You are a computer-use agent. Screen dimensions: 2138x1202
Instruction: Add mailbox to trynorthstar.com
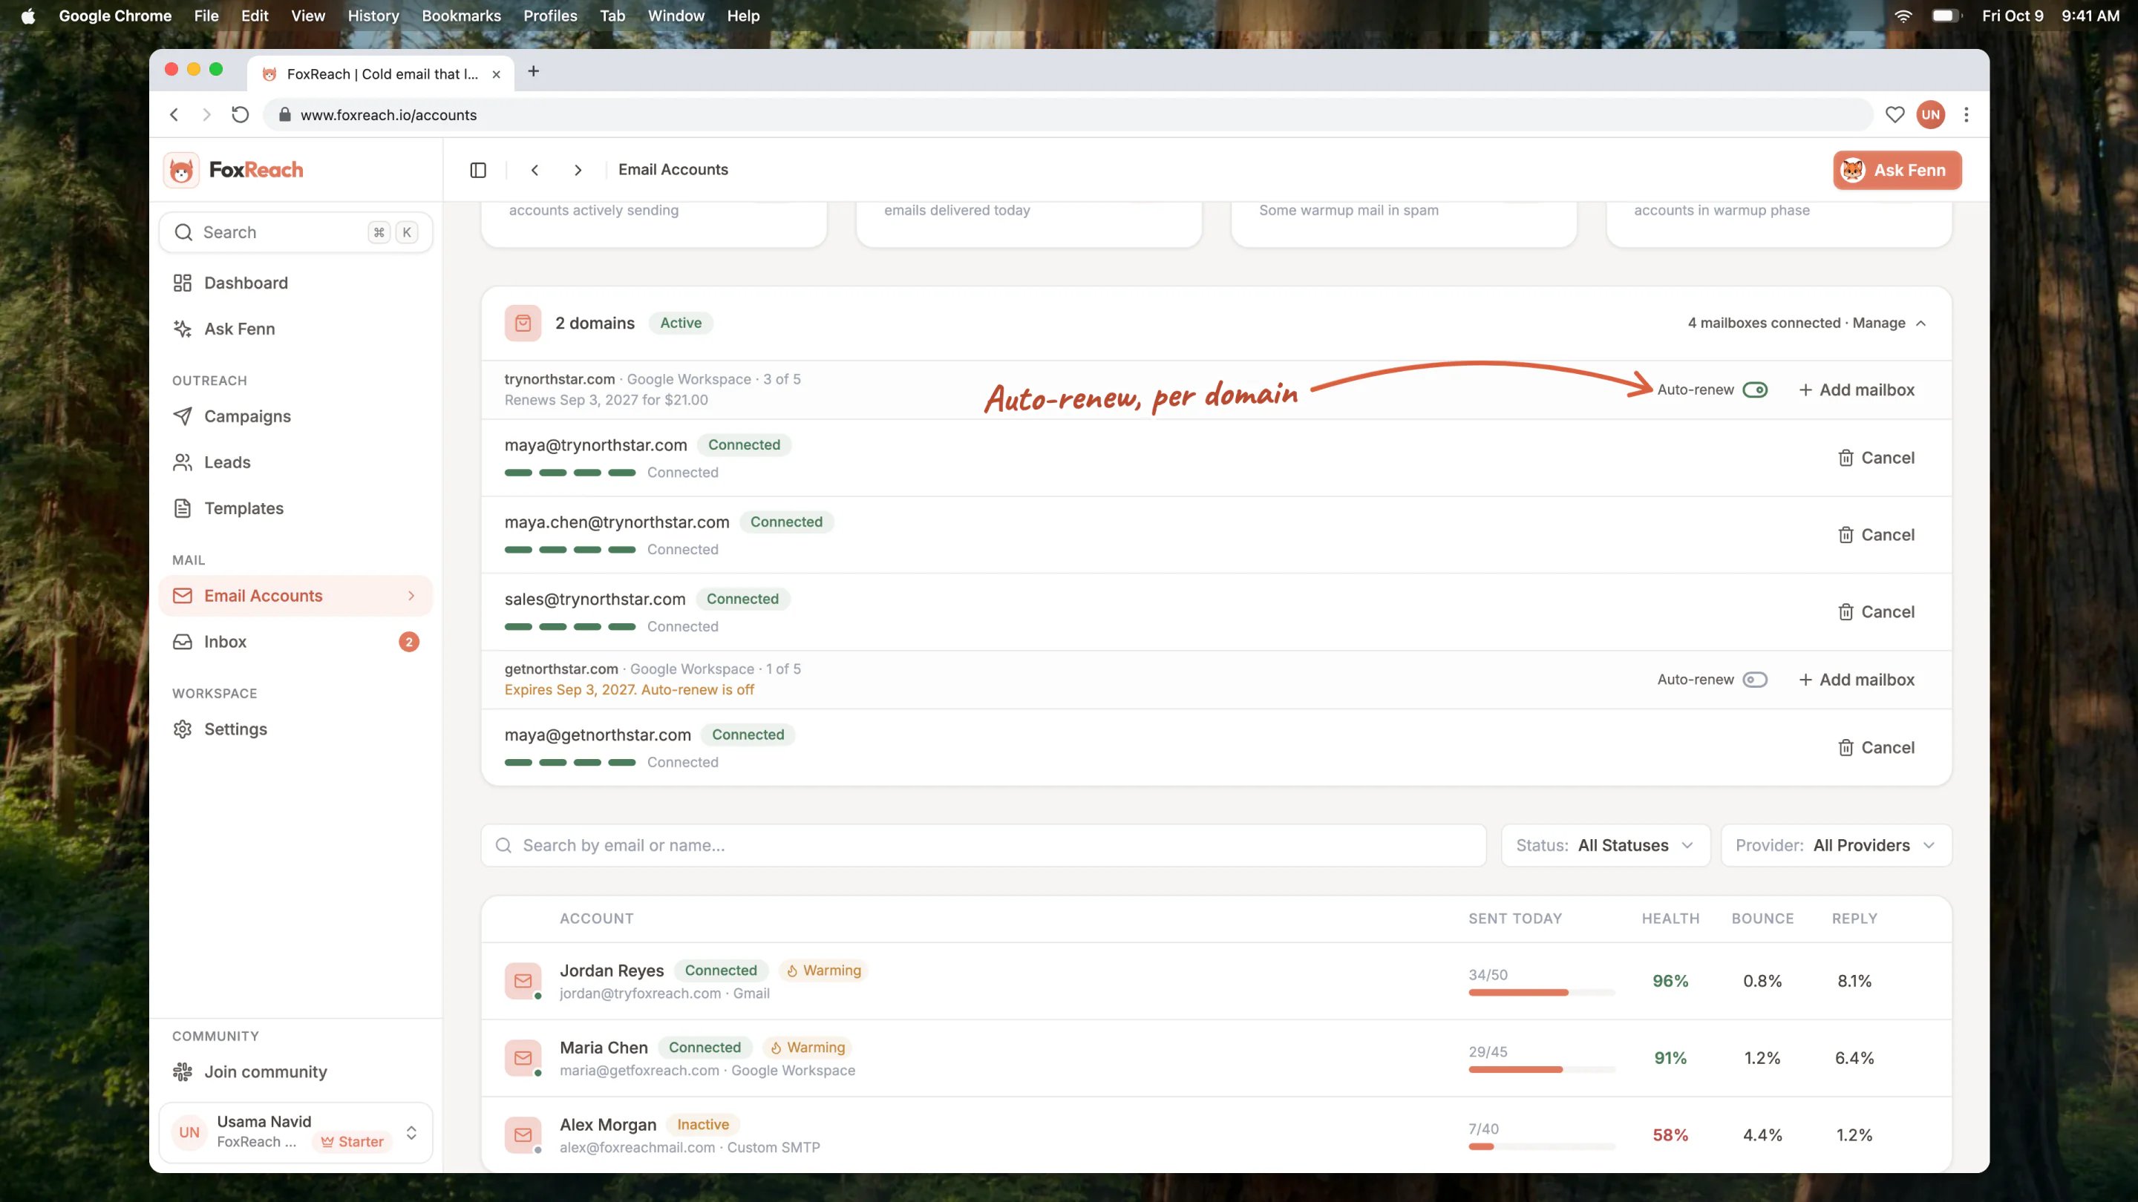pyautogui.click(x=1857, y=390)
